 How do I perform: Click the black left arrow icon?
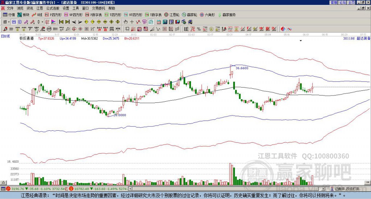pos(74,22)
